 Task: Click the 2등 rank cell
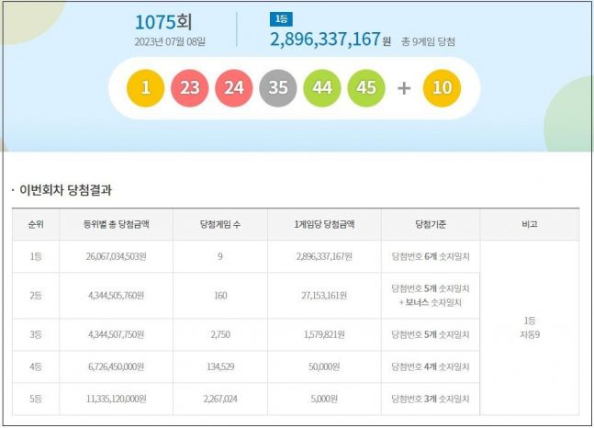pos(36,296)
